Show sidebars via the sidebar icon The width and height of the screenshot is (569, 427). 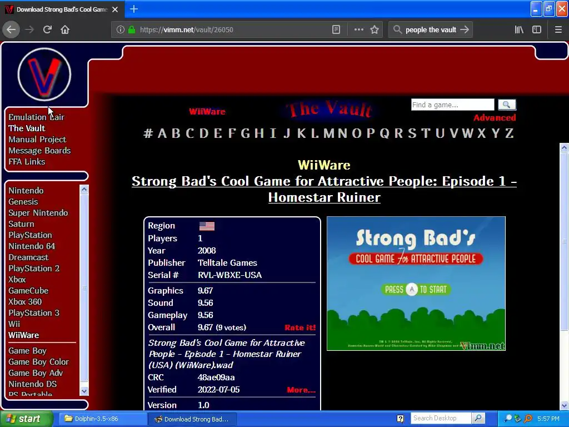(537, 30)
